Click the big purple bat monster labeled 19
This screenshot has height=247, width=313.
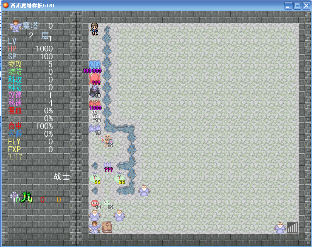click(x=95, y=129)
